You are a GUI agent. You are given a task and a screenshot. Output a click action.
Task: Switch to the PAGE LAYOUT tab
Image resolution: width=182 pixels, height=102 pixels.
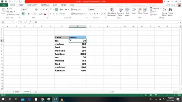[x=32, y=5]
